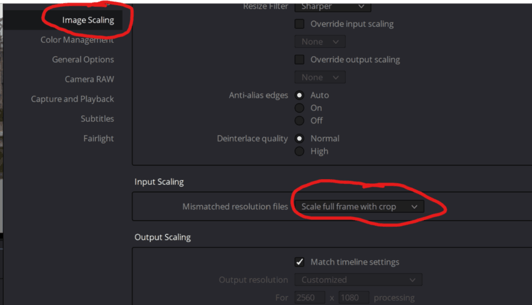Screen dimensions: 532x305
Task: Expand Mismatched resolution files dropdown
Action: pyautogui.click(x=359, y=207)
